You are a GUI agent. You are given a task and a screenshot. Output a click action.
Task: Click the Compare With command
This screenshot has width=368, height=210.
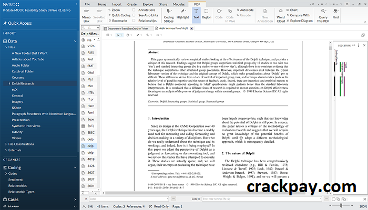pyautogui.click(x=298, y=15)
